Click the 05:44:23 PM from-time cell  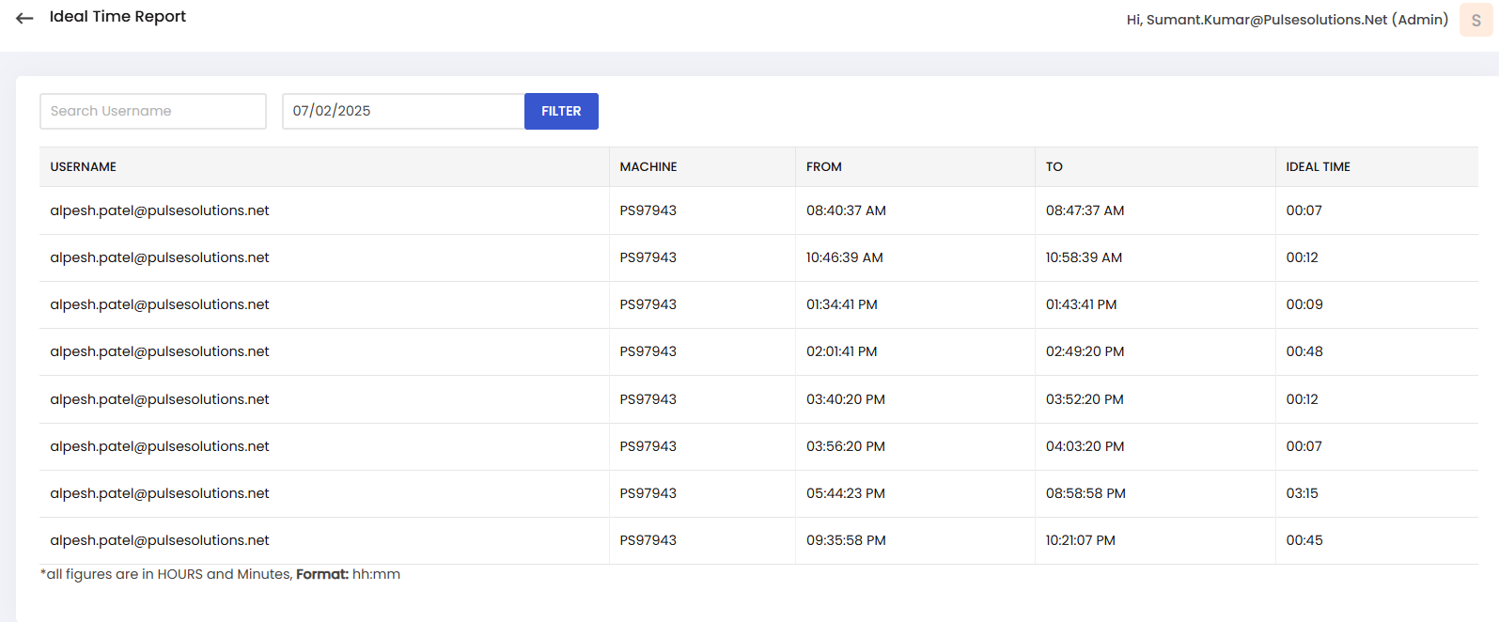point(845,493)
